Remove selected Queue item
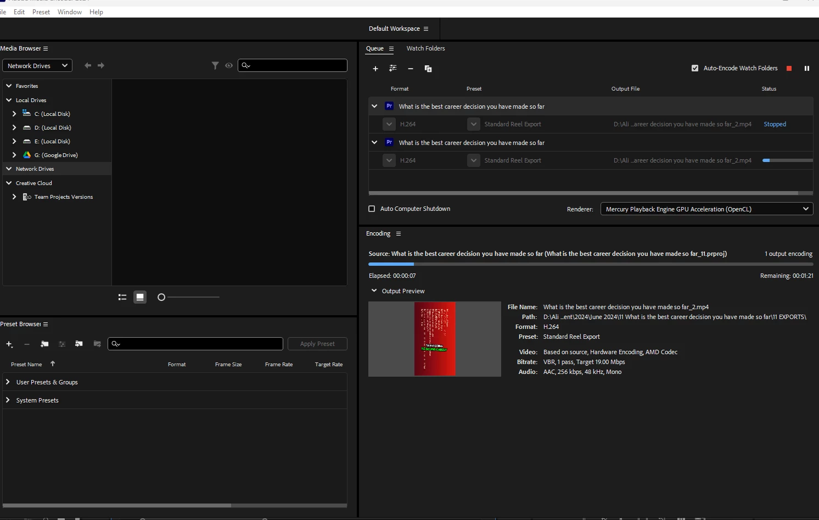 411,69
